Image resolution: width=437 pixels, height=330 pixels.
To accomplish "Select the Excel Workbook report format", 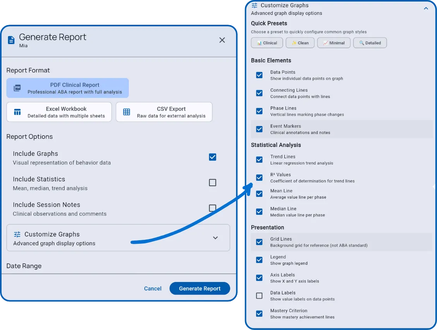I will [x=59, y=112].
